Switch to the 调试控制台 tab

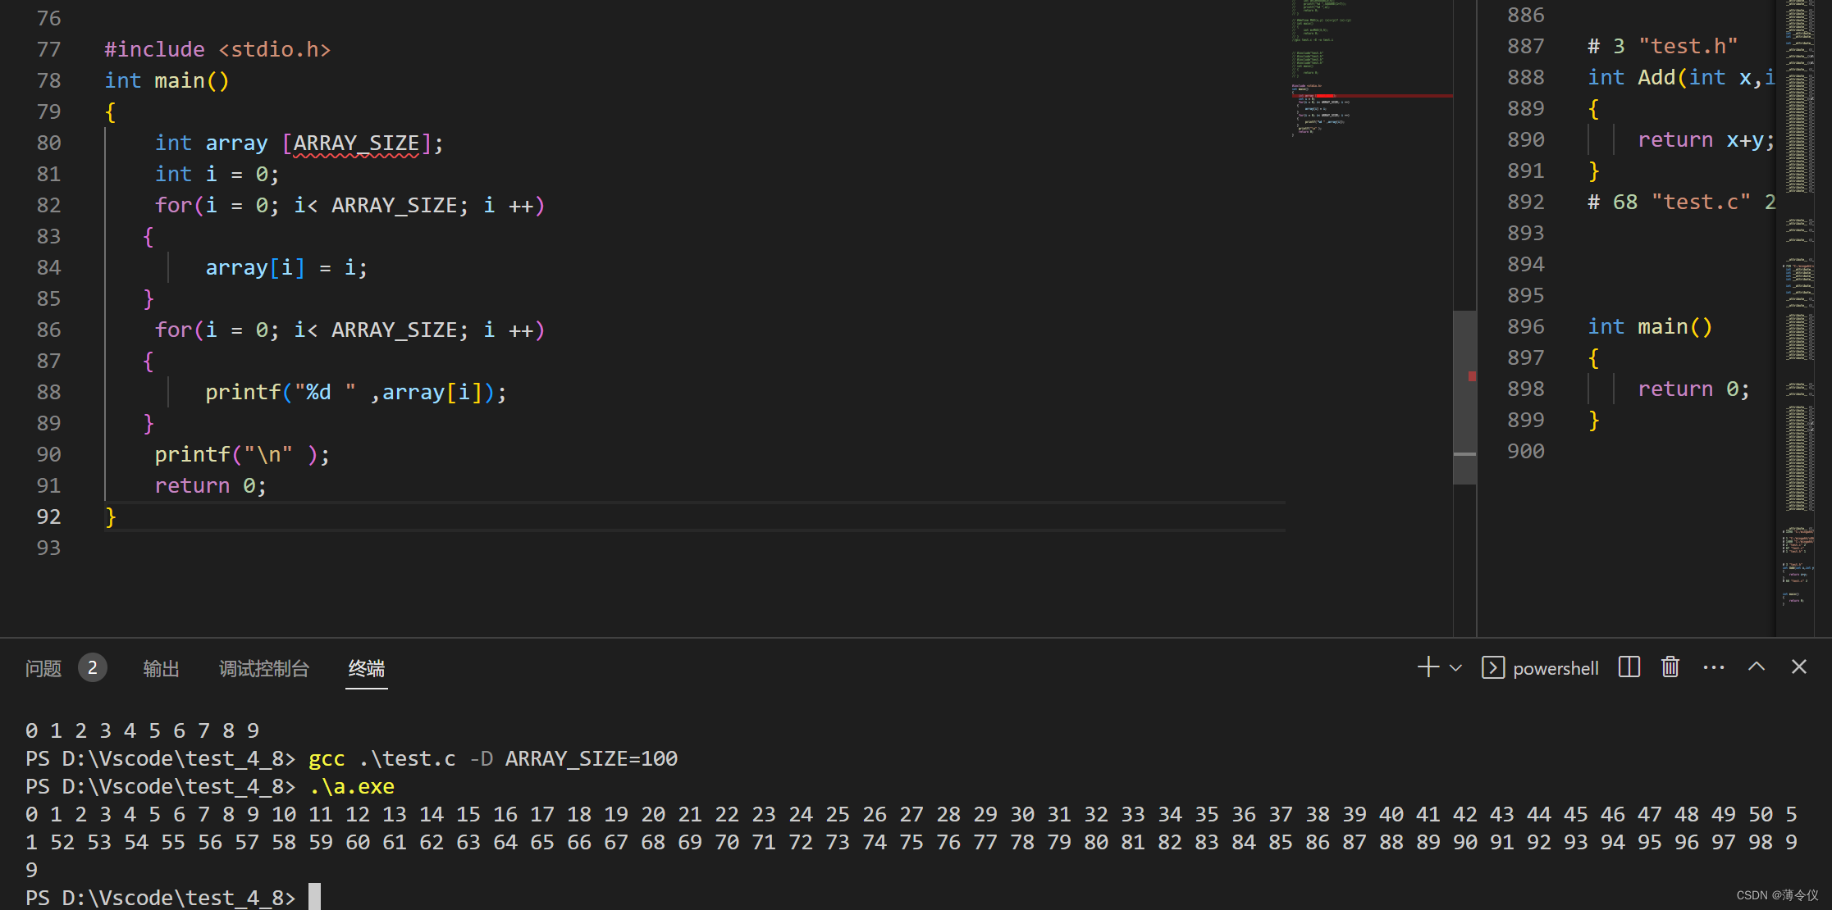click(264, 668)
